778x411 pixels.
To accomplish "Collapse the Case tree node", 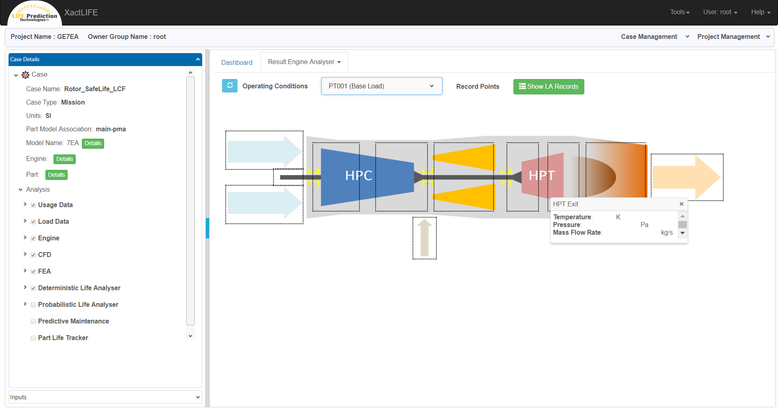I will (16, 75).
